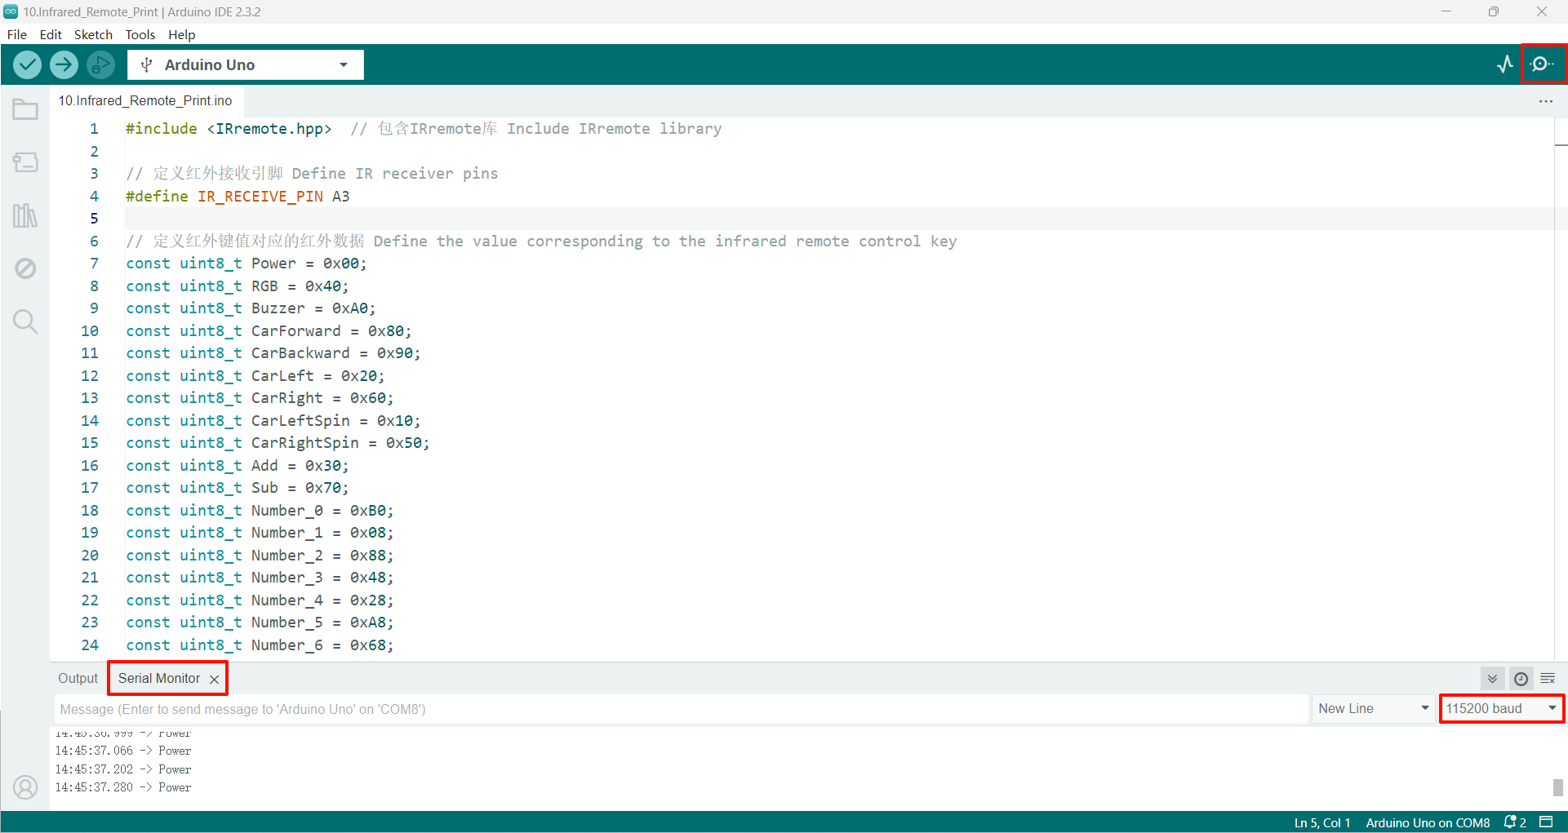Screen dimensions: 1568x833
Task: Open the Help menu
Action: 182,34
